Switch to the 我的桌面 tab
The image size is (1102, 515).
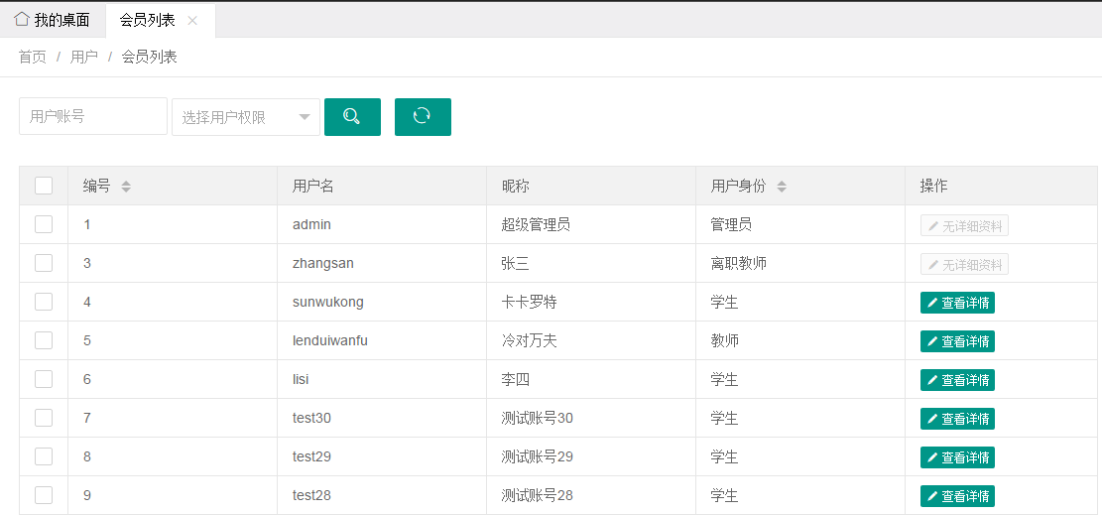[x=61, y=20]
